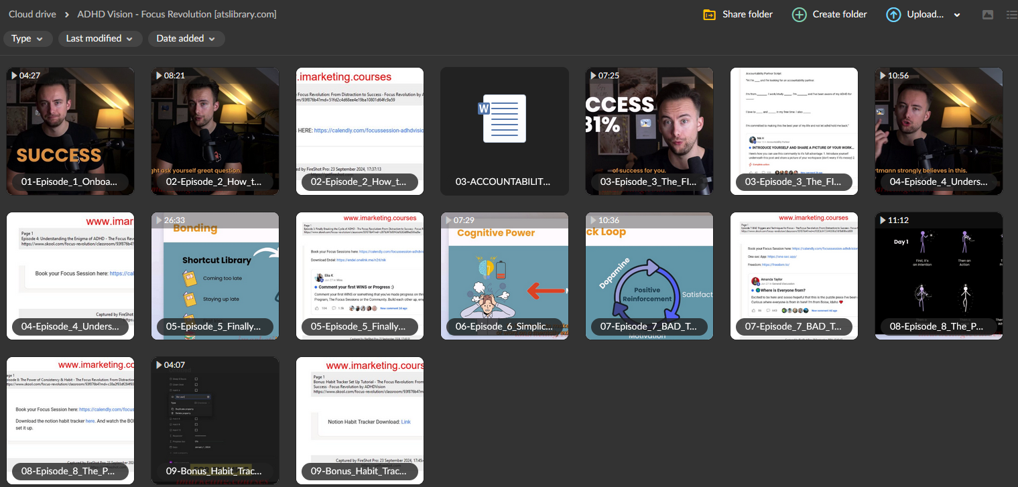Click play icon on 09-Bonus_Habit_Tracker 04:07 video
The height and width of the screenshot is (487, 1018).
tap(159, 365)
